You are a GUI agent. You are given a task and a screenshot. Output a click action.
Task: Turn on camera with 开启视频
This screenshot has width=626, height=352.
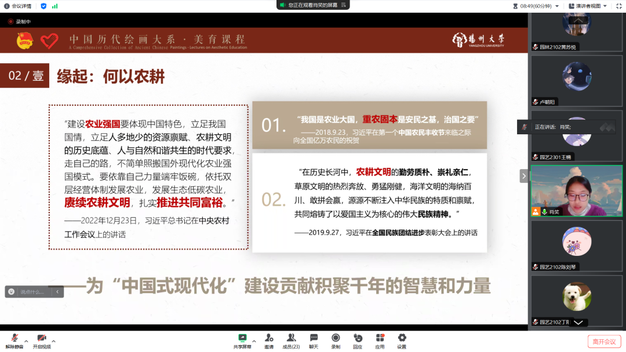[x=41, y=338]
